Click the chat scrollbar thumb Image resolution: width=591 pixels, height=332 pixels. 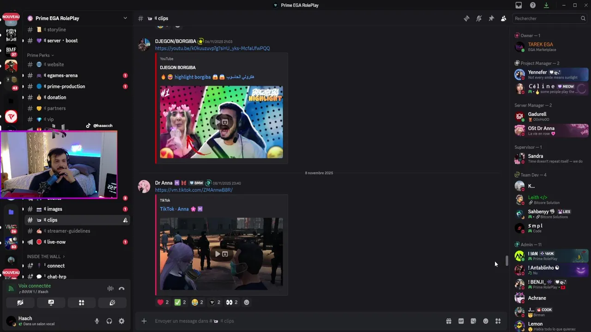507,261
